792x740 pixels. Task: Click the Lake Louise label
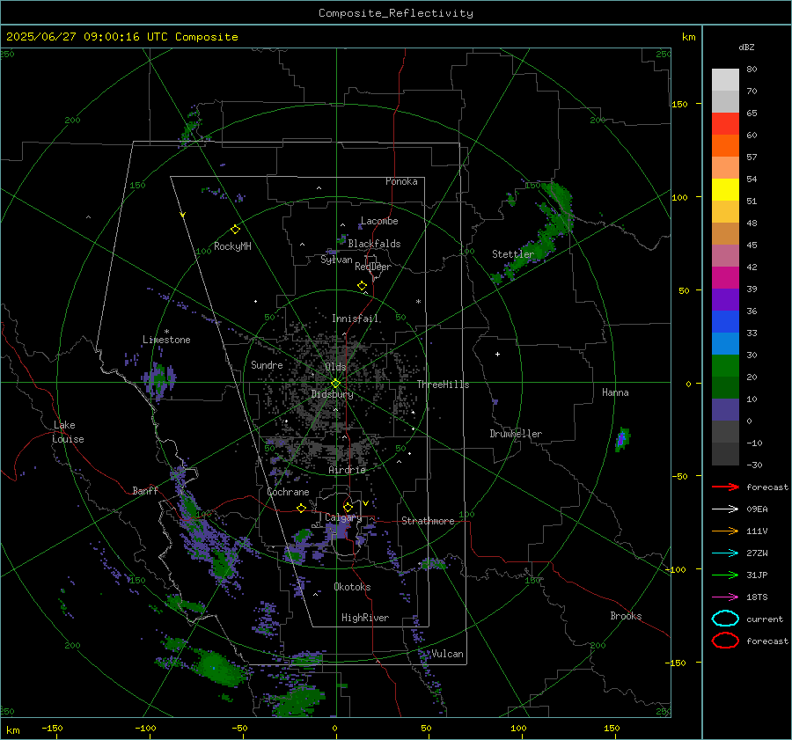pos(68,432)
